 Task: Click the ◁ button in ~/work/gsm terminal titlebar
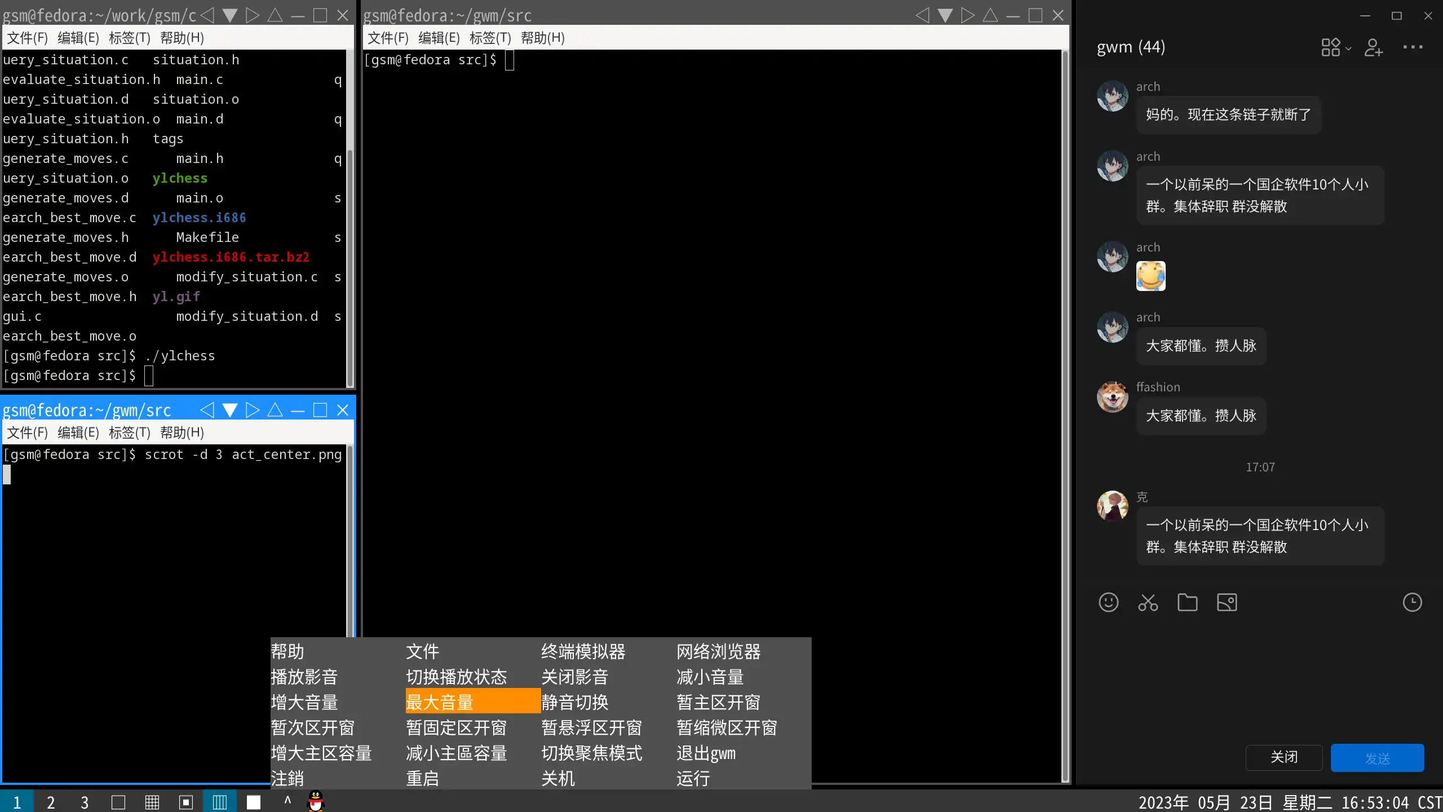click(207, 15)
